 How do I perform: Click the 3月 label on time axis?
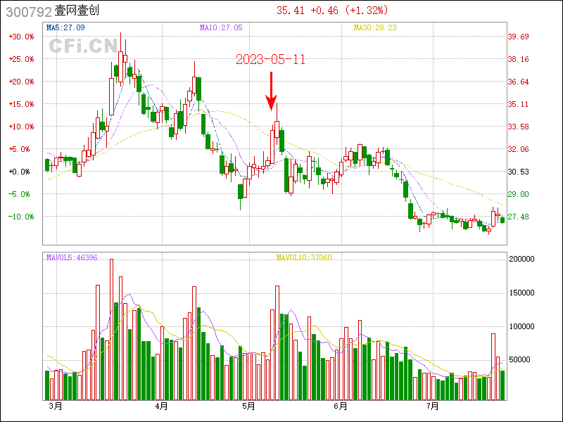point(55,406)
